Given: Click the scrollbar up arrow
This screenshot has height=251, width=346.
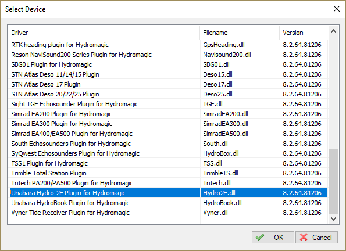Looking at the screenshot, I should (x=333, y=31).
